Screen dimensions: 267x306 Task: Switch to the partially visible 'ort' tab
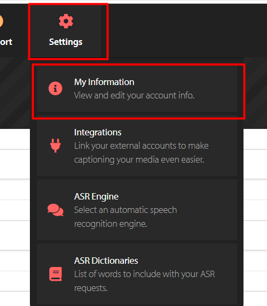click(6, 42)
